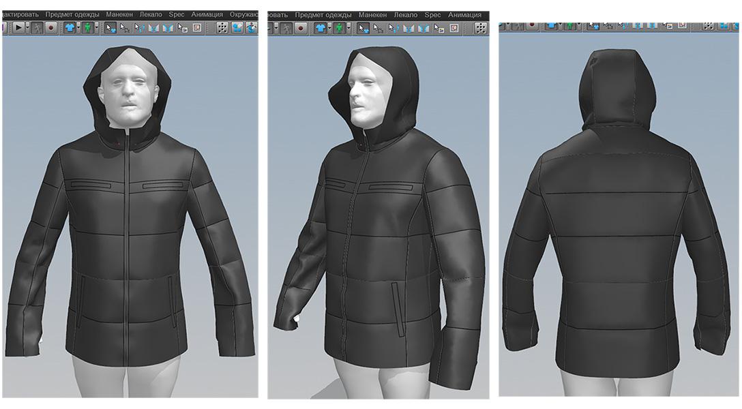Click arrangement points dots icon in back view panel
742x409 pixels.
(x=707, y=25)
